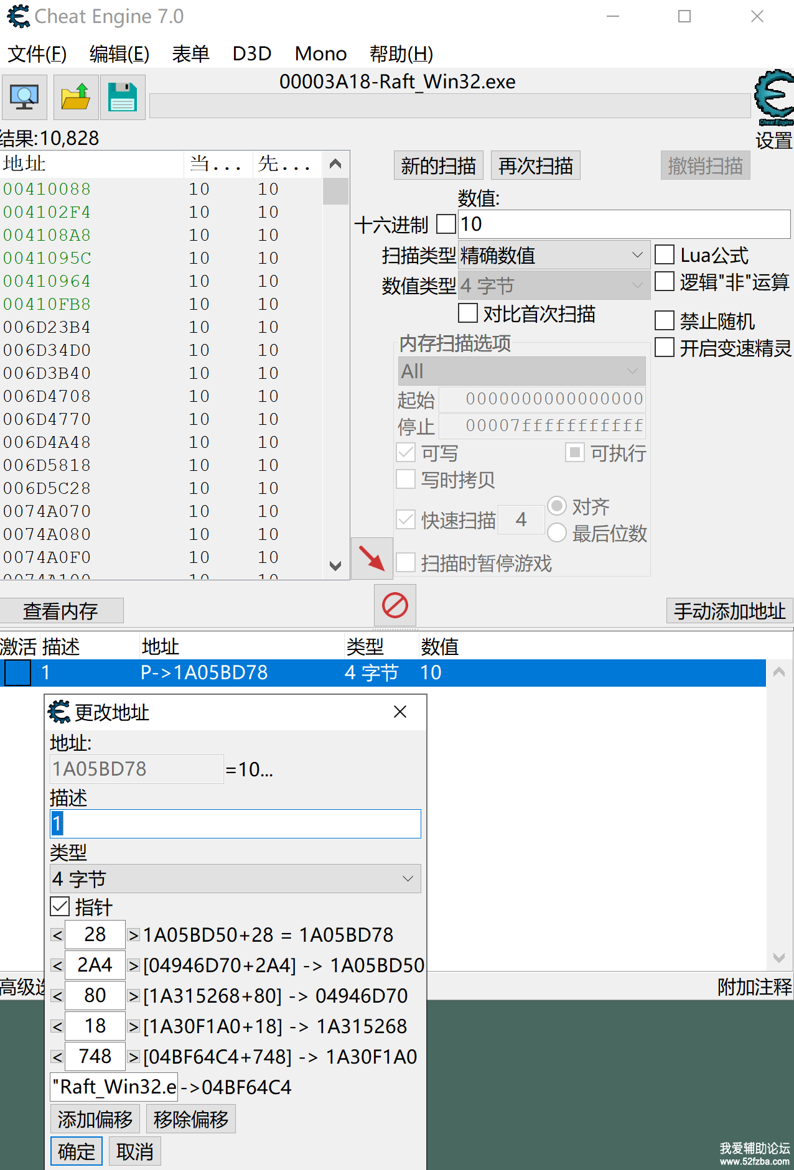The image size is (794, 1170).
Task: Open the memory region All dropdown
Action: click(x=521, y=371)
